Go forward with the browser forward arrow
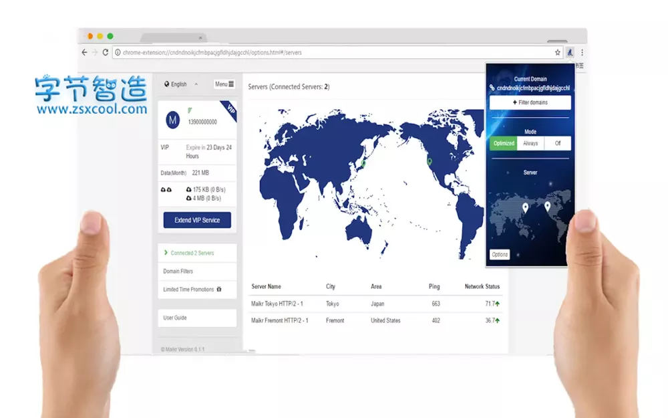This screenshot has width=668, height=418. click(95, 52)
